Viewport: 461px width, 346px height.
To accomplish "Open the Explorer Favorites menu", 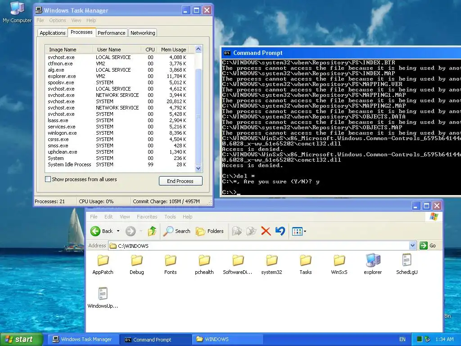I will (x=147, y=217).
